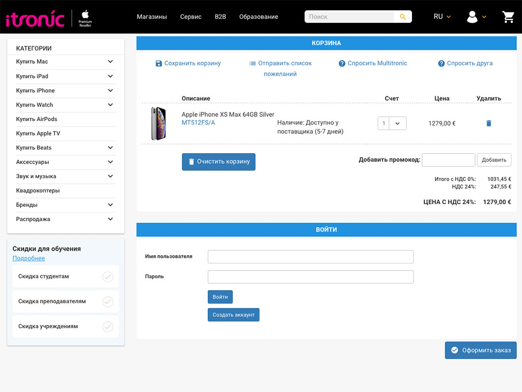Click the floppy disk save cart icon
522x392 pixels.
click(x=159, y=63)
